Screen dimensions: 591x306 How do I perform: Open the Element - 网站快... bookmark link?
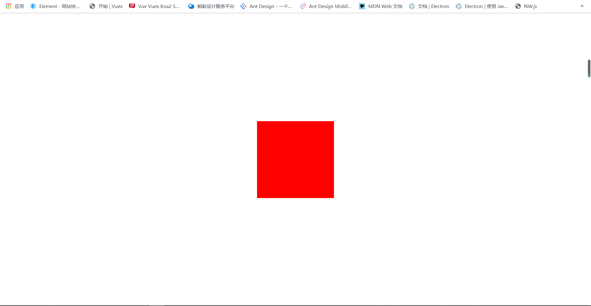pos(59,6)
